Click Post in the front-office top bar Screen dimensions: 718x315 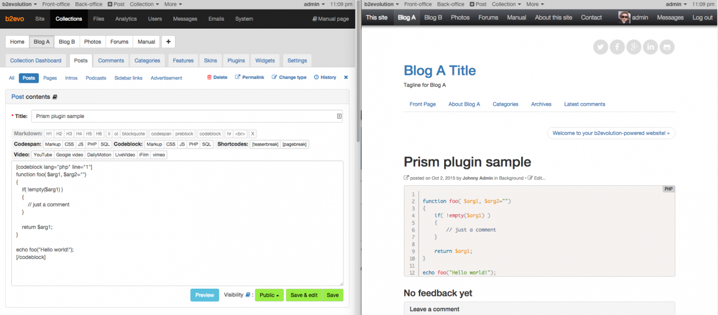[x=478, y=4]
